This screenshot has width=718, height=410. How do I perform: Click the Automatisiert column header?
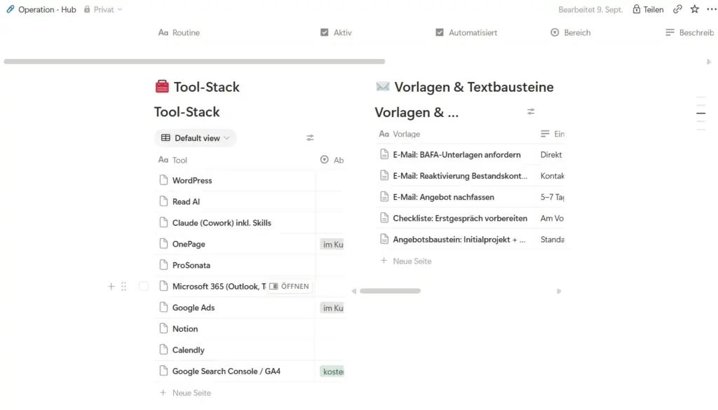466,32
